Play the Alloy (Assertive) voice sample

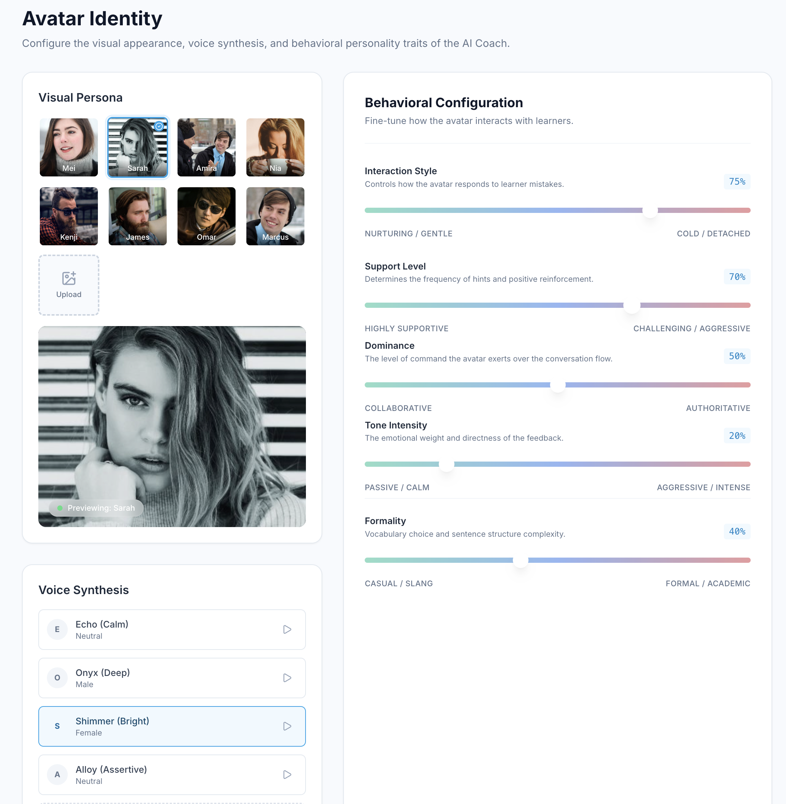pos(287,774)
